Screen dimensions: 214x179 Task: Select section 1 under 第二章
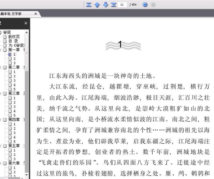point(15,72)
